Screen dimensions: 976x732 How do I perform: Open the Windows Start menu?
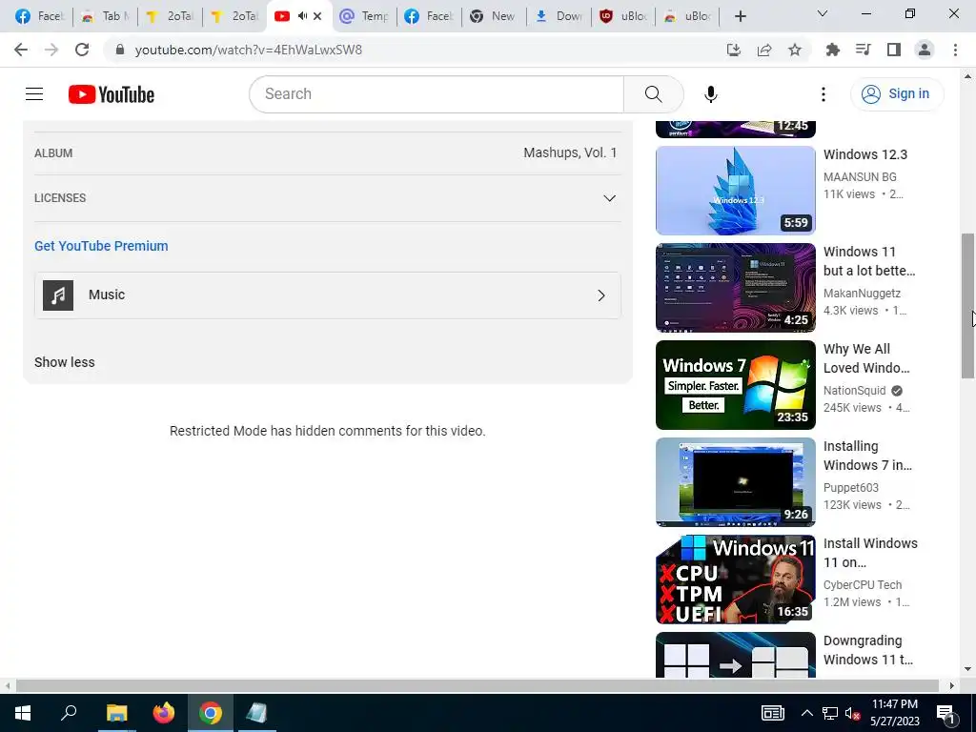point(23,713)
